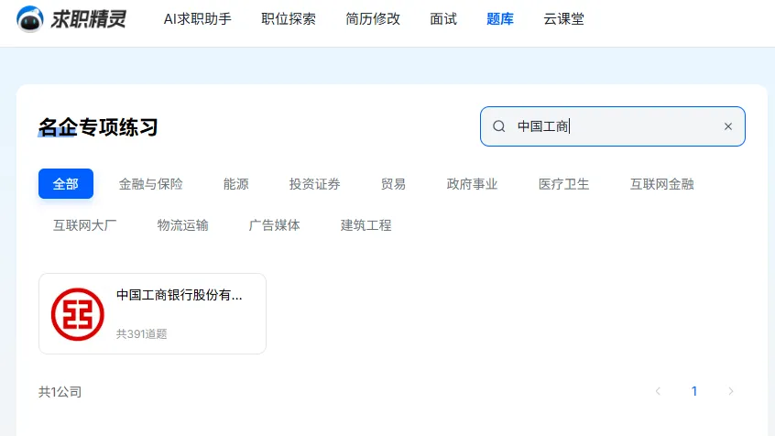The height and width of the screenshot is (436, 775).
Task: Filter by 建筑工程 category
Action: click(x=366, y=225)
